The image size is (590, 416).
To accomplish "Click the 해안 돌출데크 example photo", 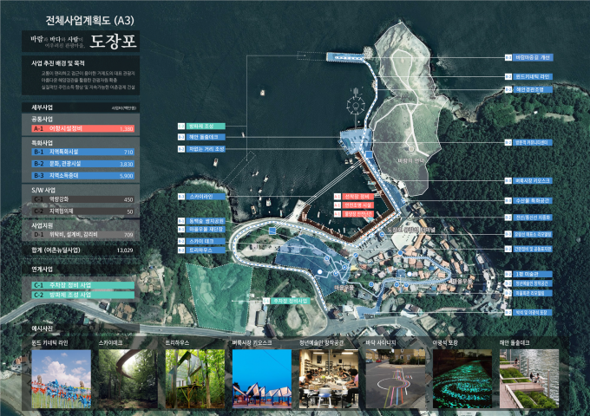I will click(x=527, y=378).
